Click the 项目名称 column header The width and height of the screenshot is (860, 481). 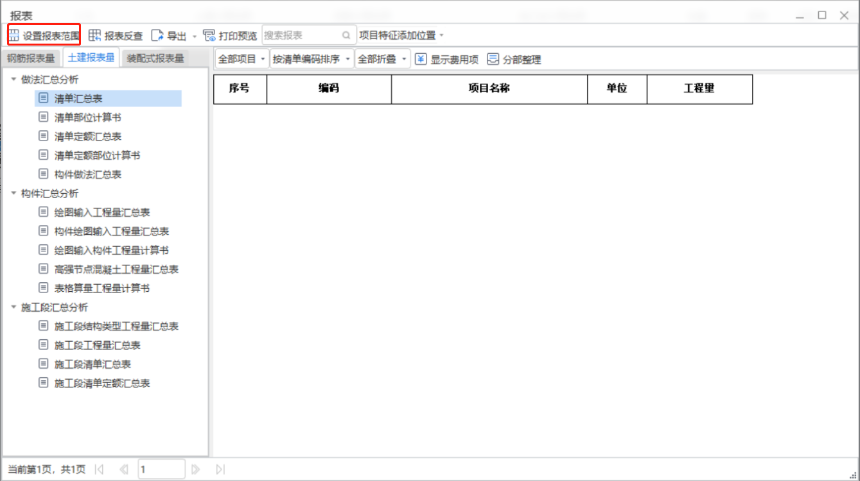pyautogui.click(x=489, y=89)
